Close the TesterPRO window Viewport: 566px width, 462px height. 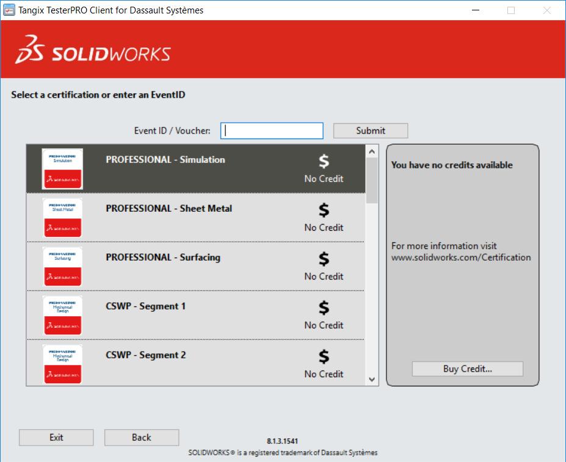pyautogui.click(x=547, y=10)
